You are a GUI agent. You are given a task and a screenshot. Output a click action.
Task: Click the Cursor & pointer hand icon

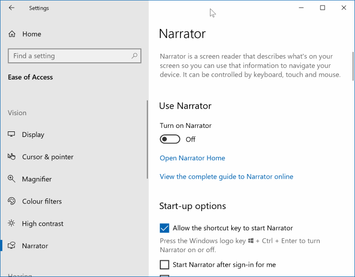pos(11,156)
